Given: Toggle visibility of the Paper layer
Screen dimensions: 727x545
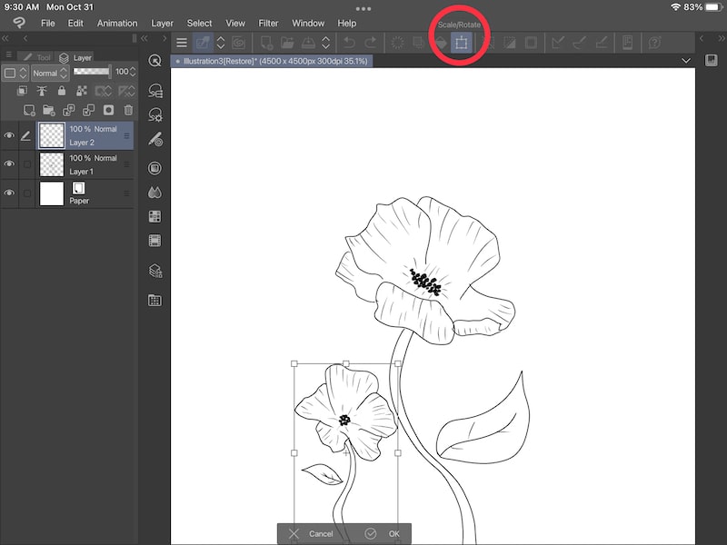Looking at the screenshot, I should 9,191.
